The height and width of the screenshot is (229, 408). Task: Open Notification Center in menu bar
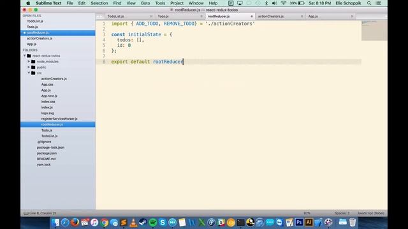pyautogui.click(x=379, y=3)
